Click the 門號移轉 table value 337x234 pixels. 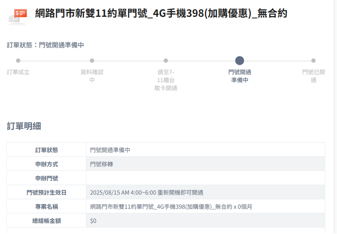(x=102, y=164)
